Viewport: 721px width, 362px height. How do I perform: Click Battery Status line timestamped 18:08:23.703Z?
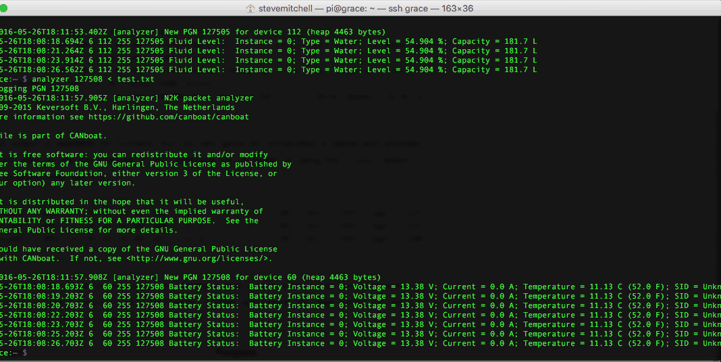click(x=360, y=324)
